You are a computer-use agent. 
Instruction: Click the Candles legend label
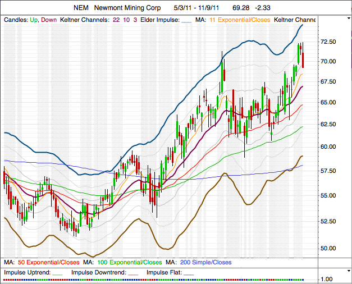click(x=16, y=20)
